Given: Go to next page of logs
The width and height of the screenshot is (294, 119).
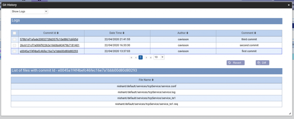Looking at the screenshot, I should point(146,57).
